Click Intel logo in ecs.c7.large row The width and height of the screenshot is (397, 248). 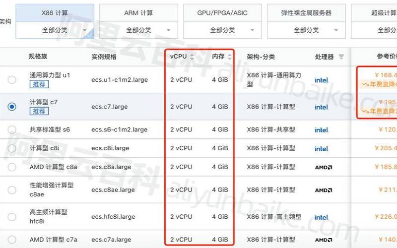[x=322, y=107]
